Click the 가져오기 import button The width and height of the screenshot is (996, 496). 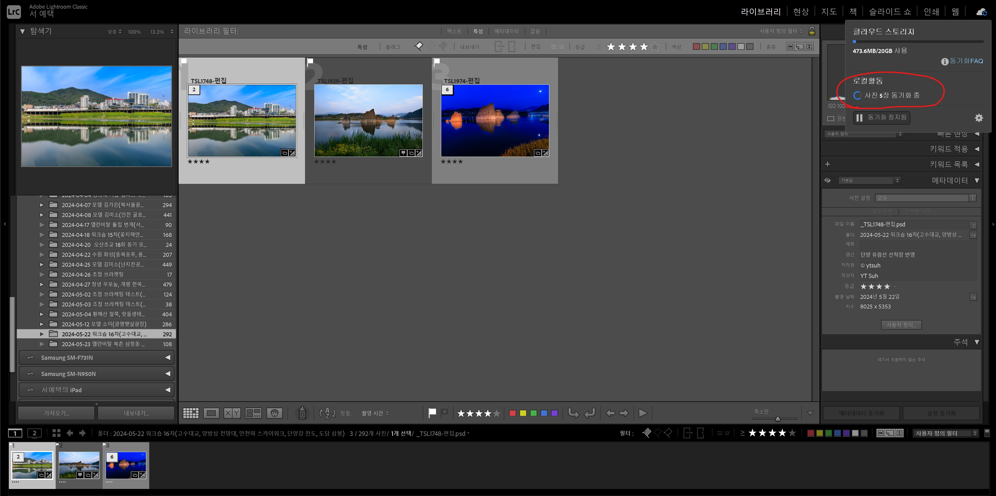point(56,413)
